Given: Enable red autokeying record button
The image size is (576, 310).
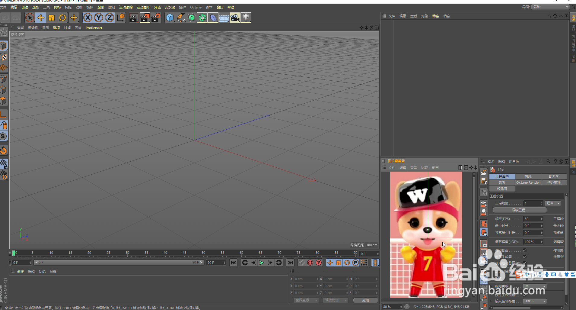Looking at the screenshot, I should click(x=310, y=263).
